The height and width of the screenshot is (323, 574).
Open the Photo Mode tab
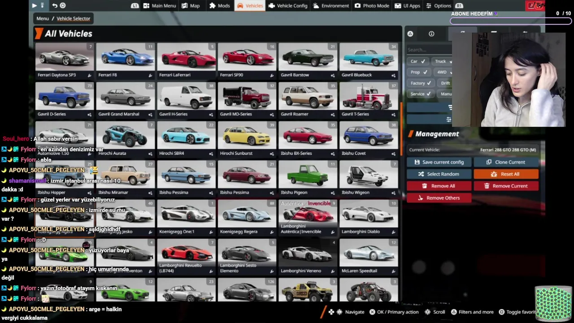point(372,5)
